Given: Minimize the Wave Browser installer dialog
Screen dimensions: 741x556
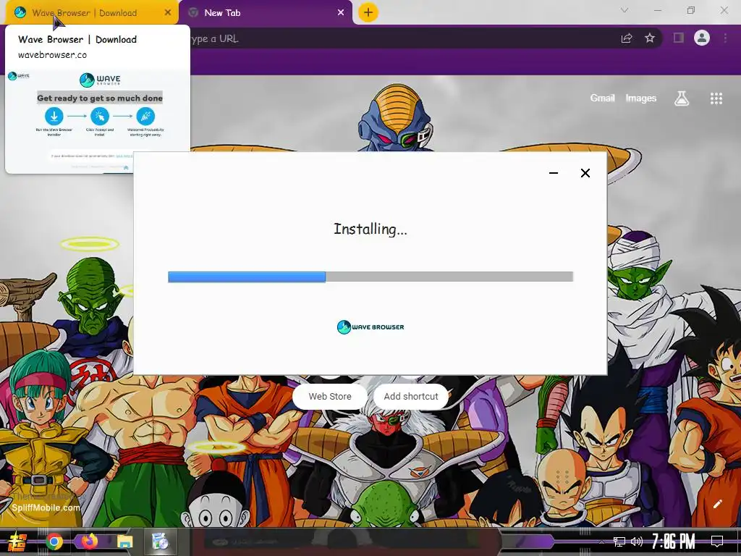Looking at the screenshot, I should coord(554,173).
